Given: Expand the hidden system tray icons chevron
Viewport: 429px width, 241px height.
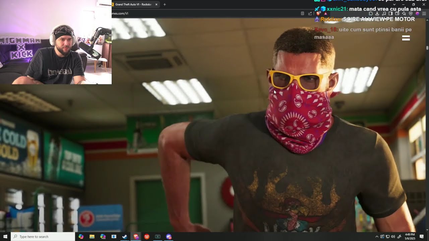Looking at the screenshot, I should coord(377,237).
